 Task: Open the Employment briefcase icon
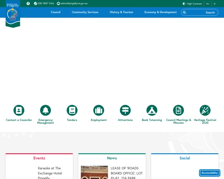(x=99, y=110)
